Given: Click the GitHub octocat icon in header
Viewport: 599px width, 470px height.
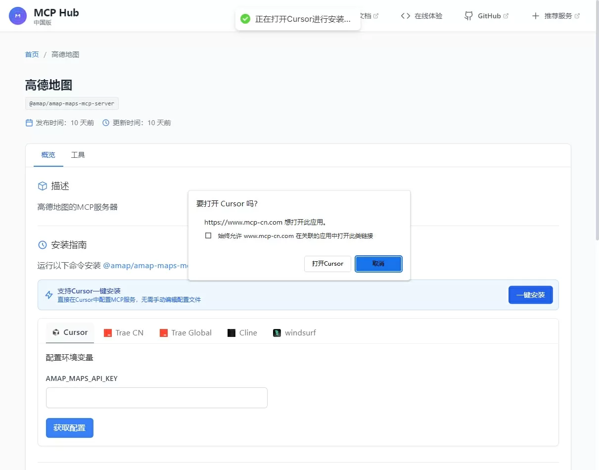Looking at the screenshot, I should coord(468,16).
